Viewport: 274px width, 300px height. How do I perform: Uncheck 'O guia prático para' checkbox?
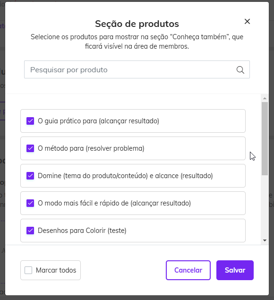[x=30, y=121]
